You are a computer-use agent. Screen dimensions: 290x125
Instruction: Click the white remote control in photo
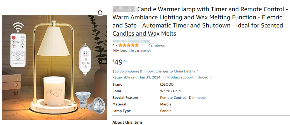click(18, 50)
